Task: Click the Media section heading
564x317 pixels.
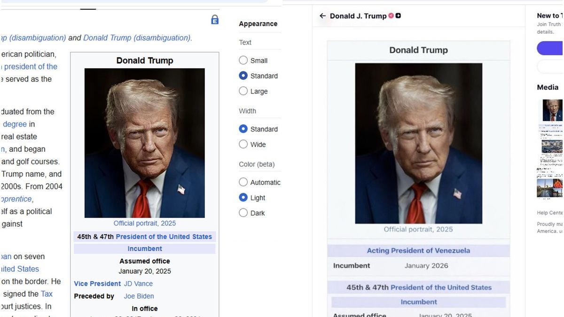Action: click(548, 87)
